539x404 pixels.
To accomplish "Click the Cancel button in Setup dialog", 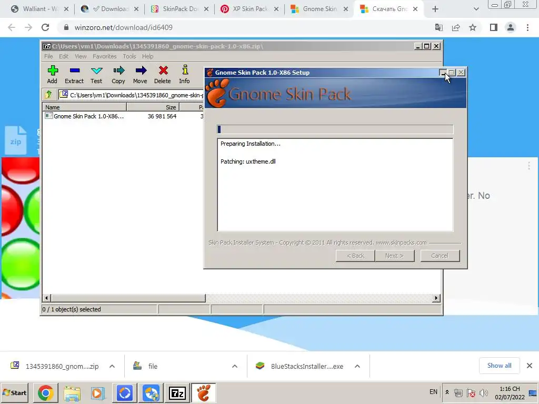I will tap(440, 256).
